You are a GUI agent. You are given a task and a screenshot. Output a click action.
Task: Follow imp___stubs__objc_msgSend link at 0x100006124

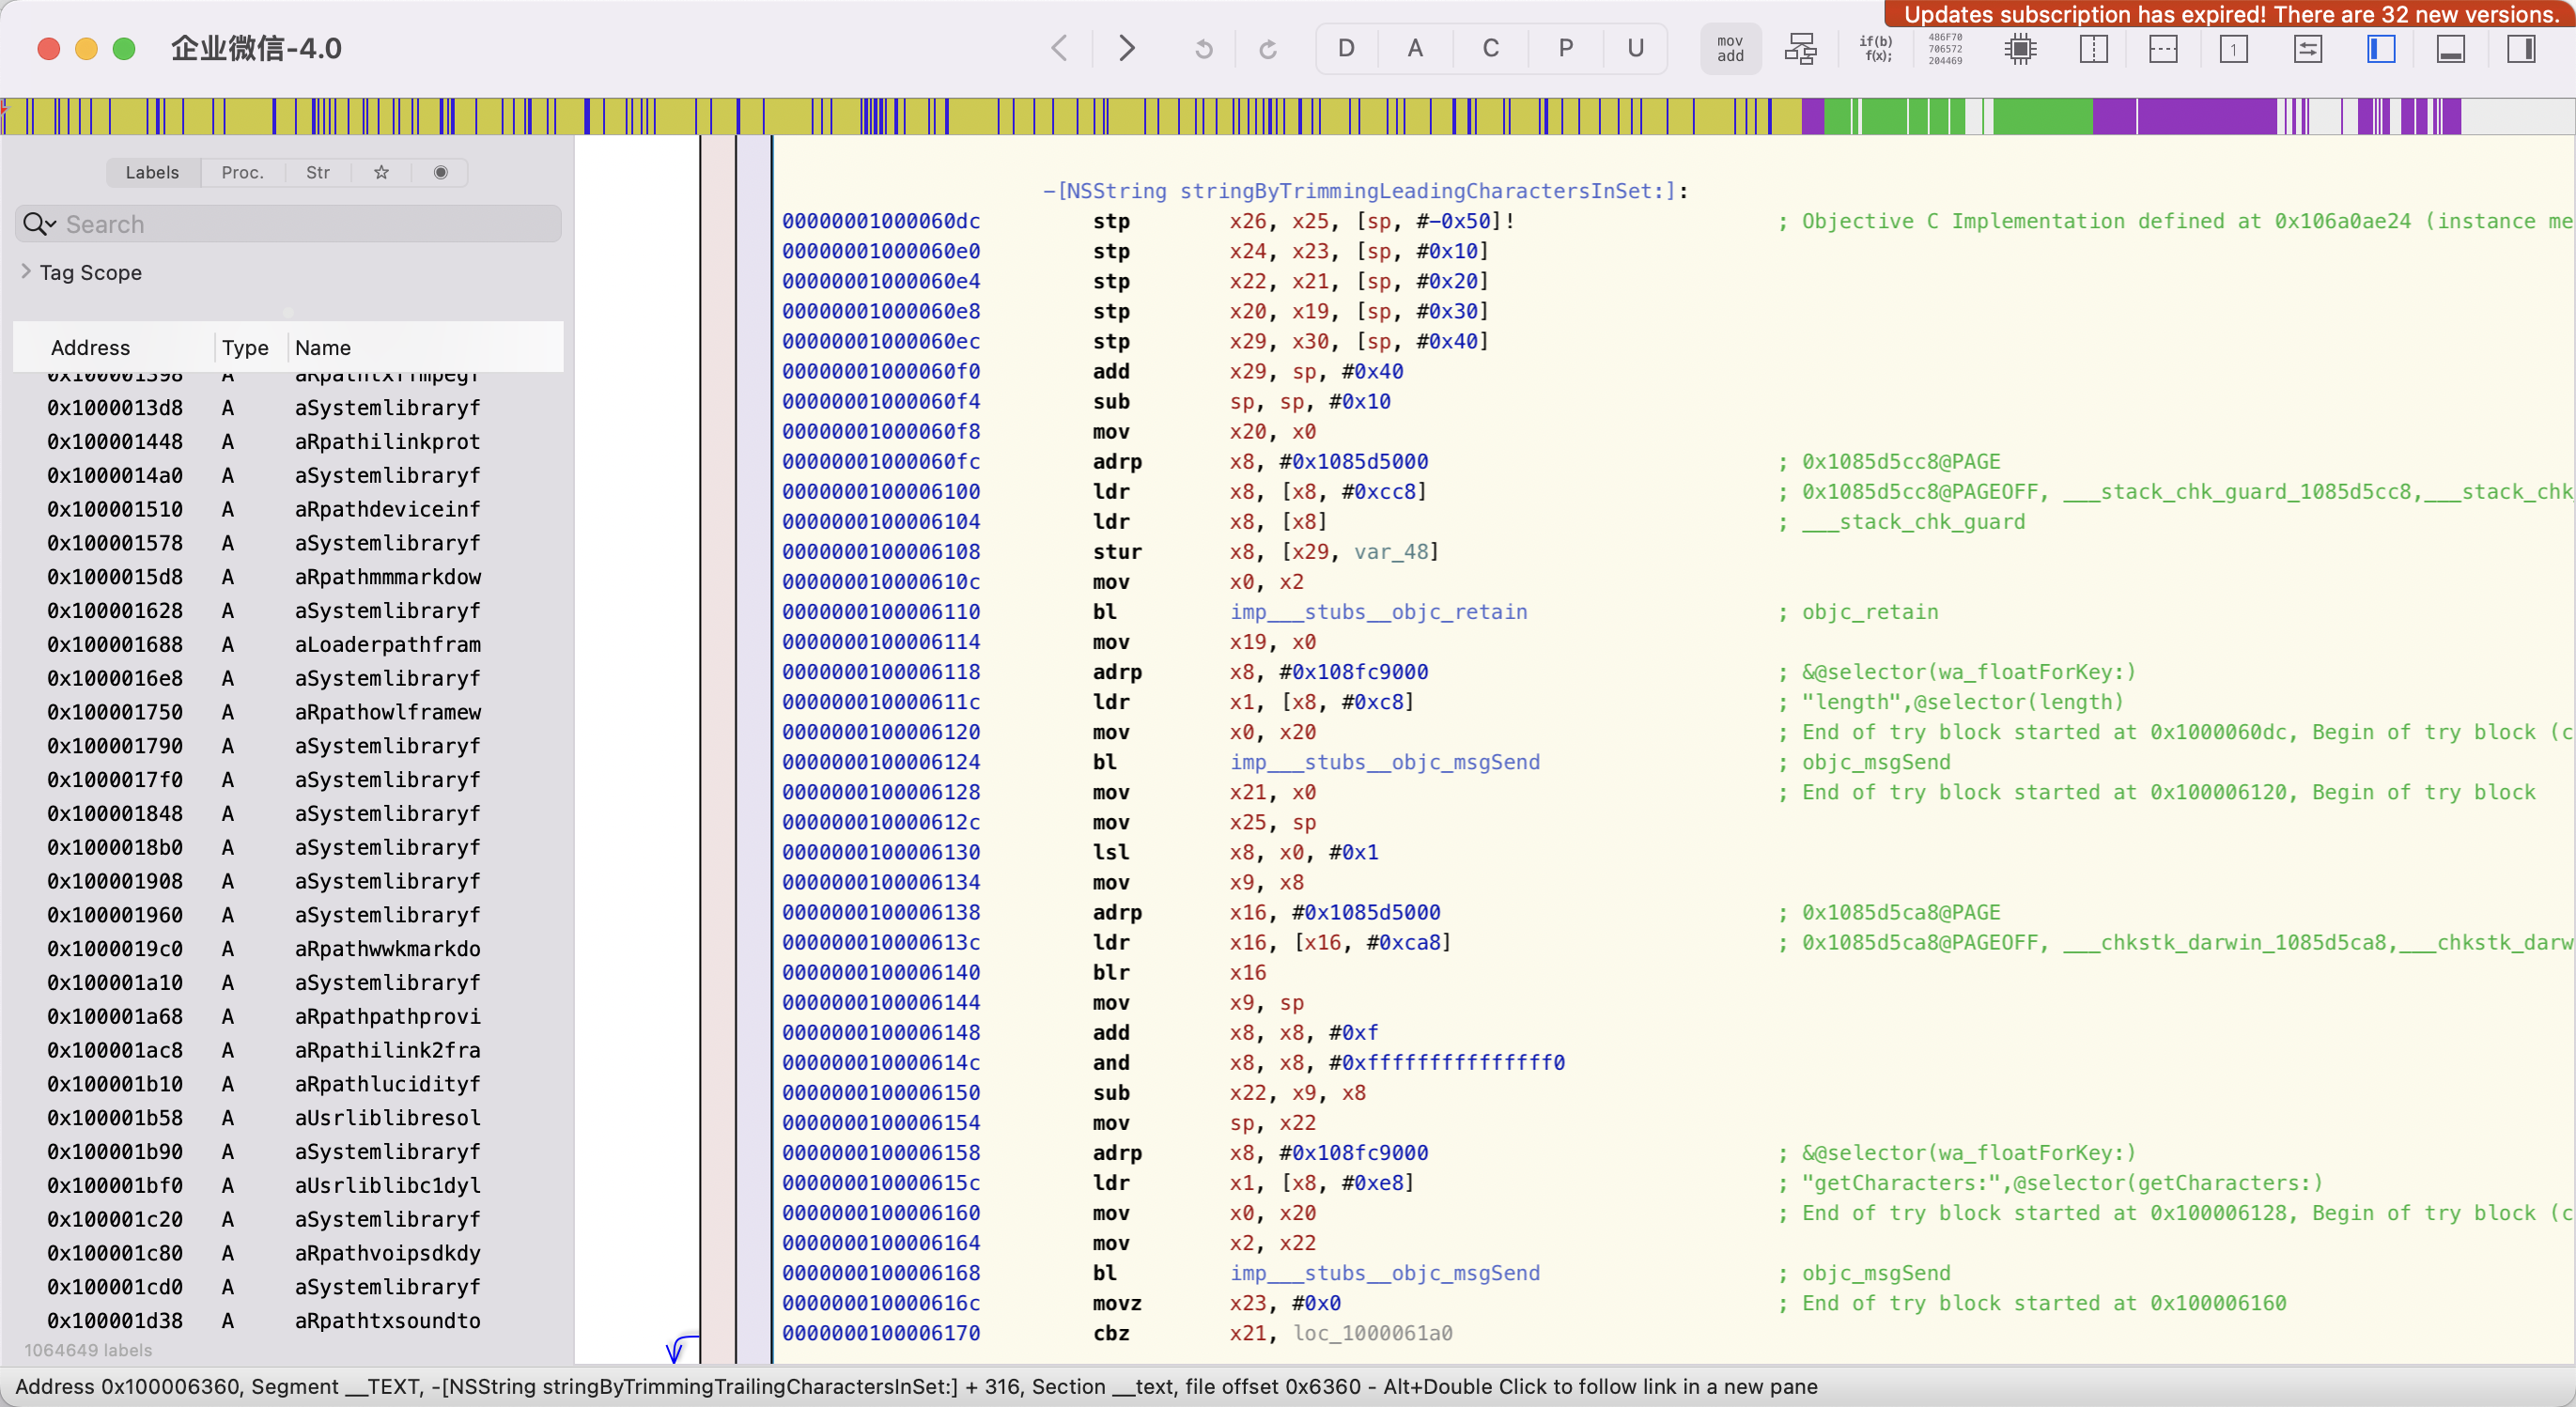tap(1384, 762)
